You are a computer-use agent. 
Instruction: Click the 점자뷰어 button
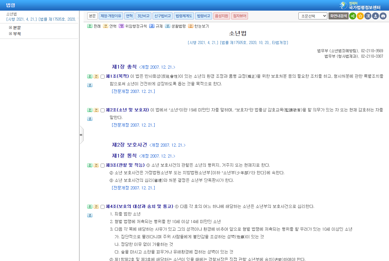pos(239,16)
